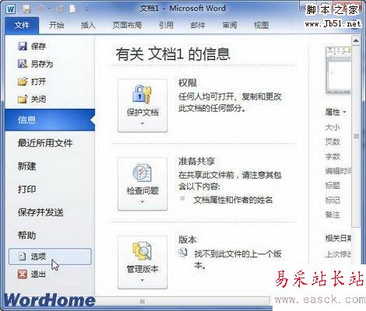Screen dimensions: 366x311
Task: Open the 检查问题 checklist dropdown button
Action: coord(143,184)
